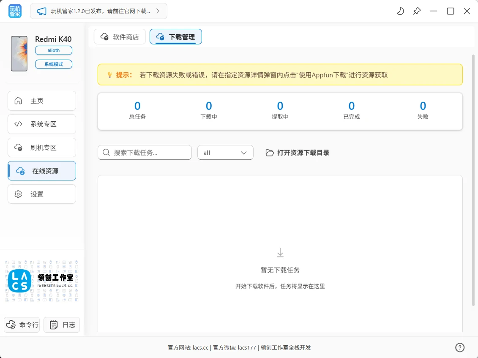Toggle dark mode with the moon icon
This screenshot has width=478, height=358.
[x=400, y=11]
